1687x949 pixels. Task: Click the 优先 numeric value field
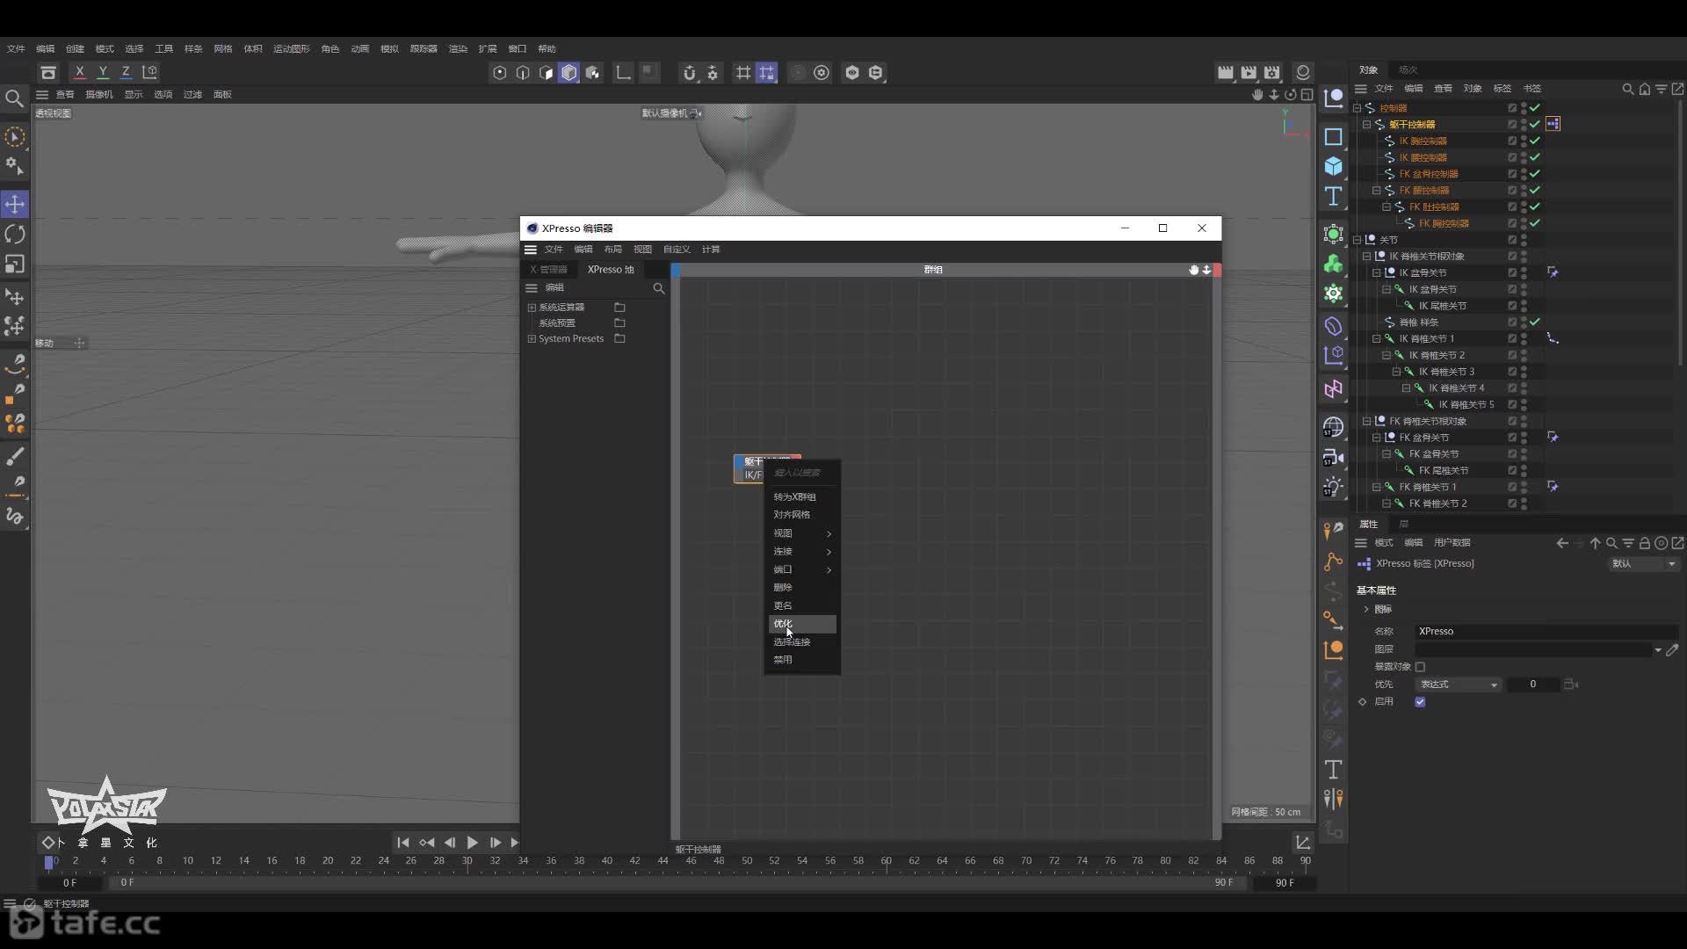point(1533,685)
